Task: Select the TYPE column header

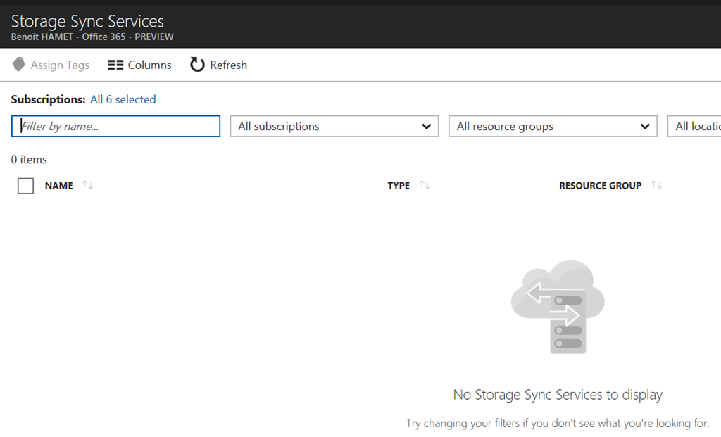Action: (x=399, y=186)
